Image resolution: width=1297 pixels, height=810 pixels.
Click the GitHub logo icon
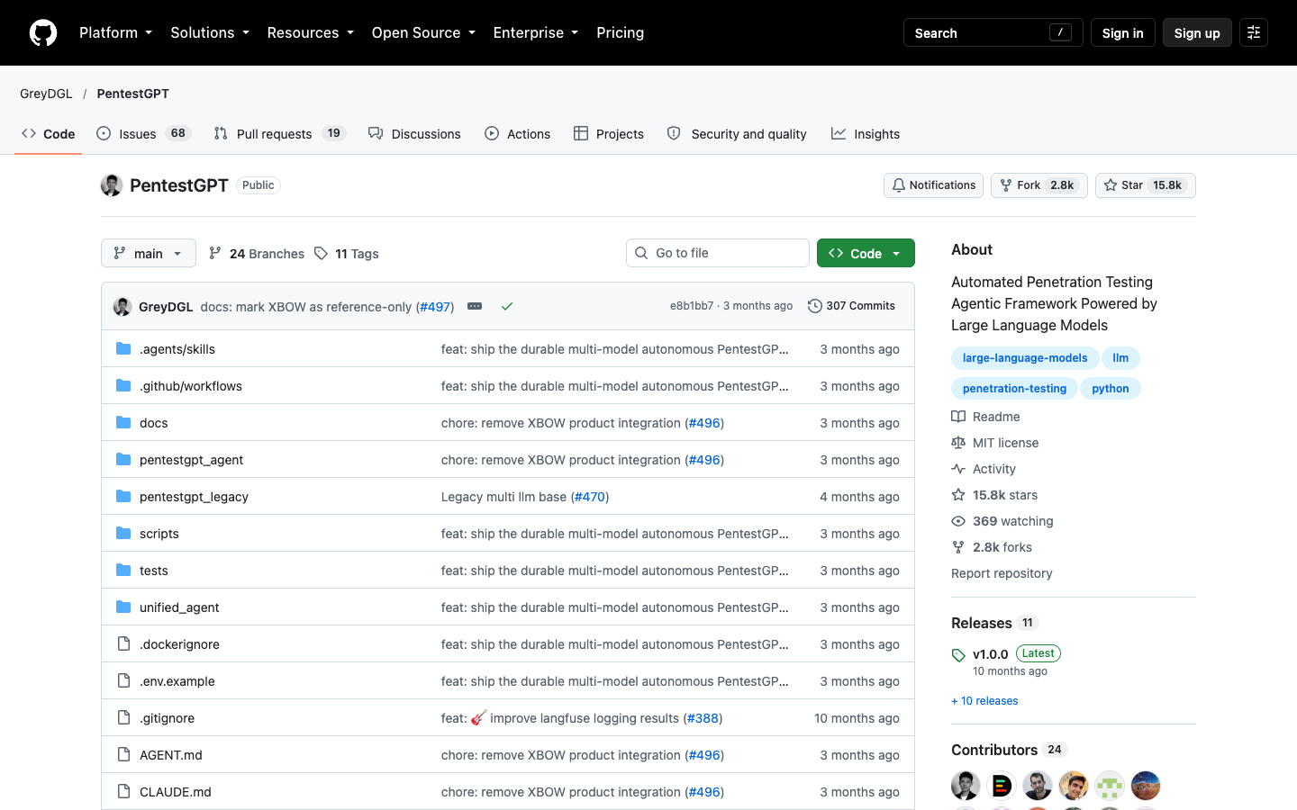point(43,32)
